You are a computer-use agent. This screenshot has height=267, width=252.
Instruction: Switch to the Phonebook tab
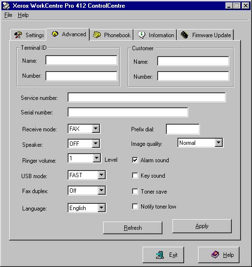click(x=111, y=35)
